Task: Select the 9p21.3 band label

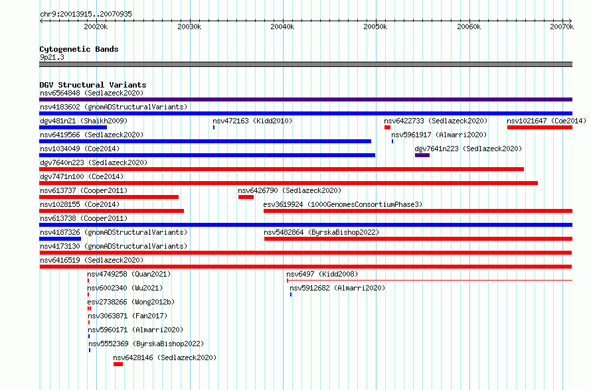Action: [52, 57]
